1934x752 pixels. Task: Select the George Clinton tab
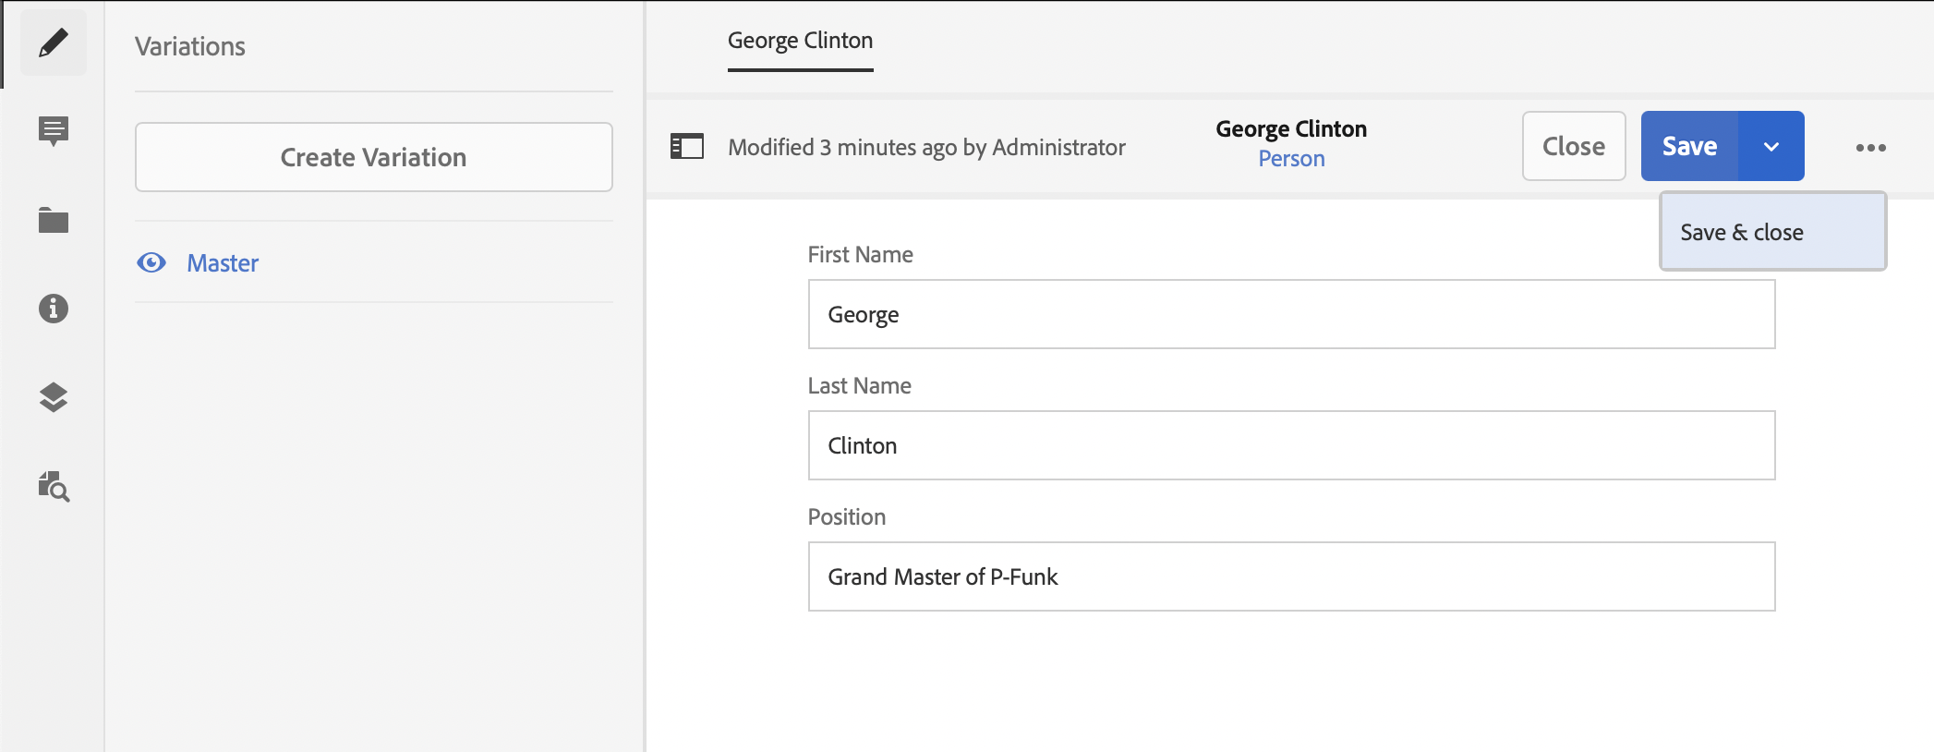point(800,41)
